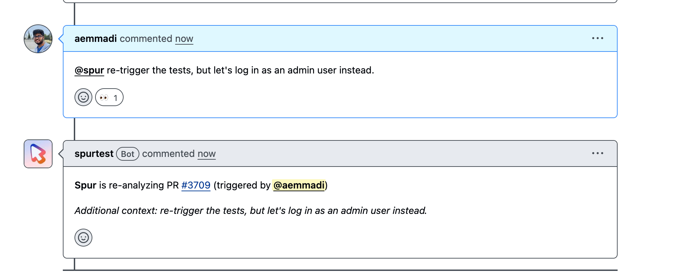Click the blue header of aemmadi's comment
The width and height of the screenshot is (677, 274).
[340, 38]
